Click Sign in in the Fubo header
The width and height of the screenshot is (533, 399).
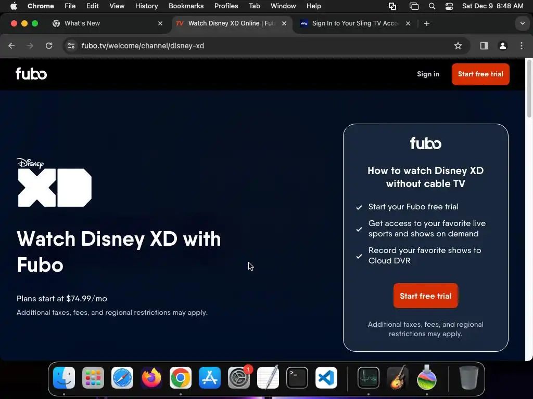click(x=428, y=74)
